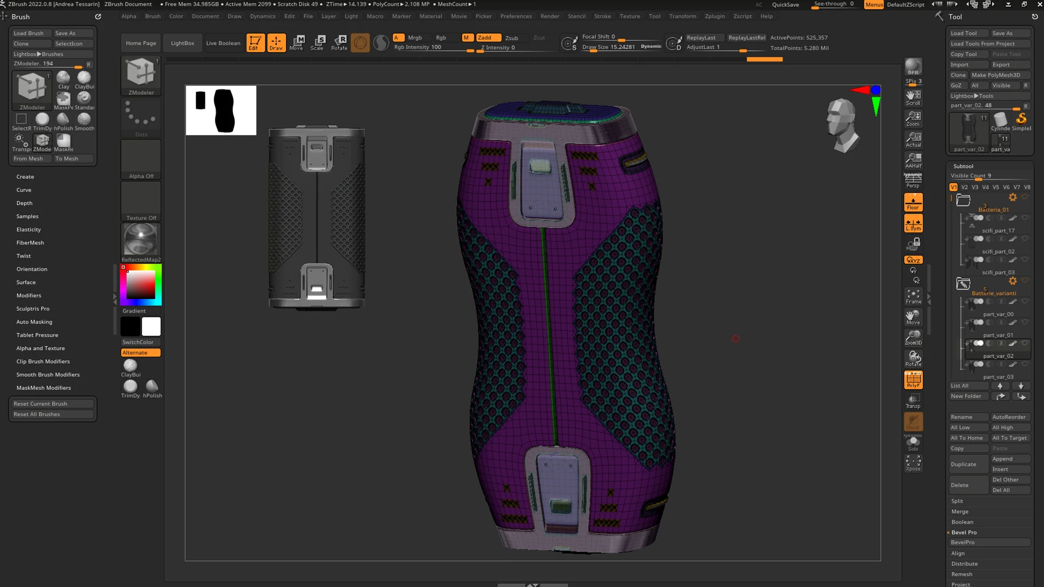1044x587 pixels.
Task: Select the Scroll canvas icon
Action: pos(913,98)
